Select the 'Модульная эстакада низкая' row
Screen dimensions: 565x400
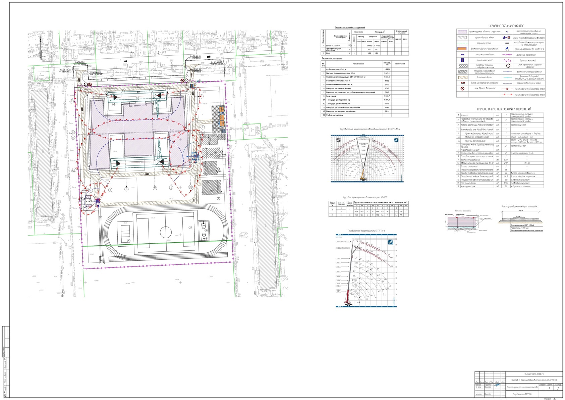pos(500,137)
